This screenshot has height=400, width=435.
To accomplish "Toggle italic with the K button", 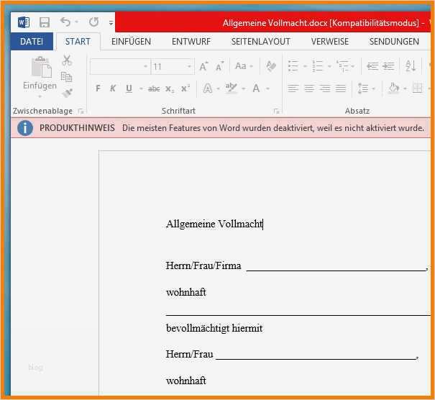I will tap(113, 88).
